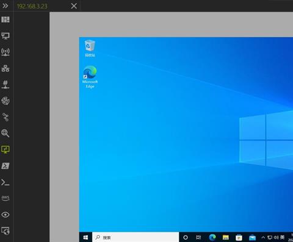Viewport: 293px width, 242px height.
Task: Expand the sidebar with double chevron
Action: (5, 6)
